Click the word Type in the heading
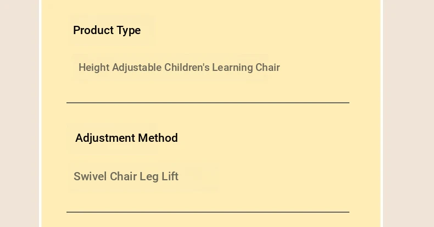 coord(129,30)
